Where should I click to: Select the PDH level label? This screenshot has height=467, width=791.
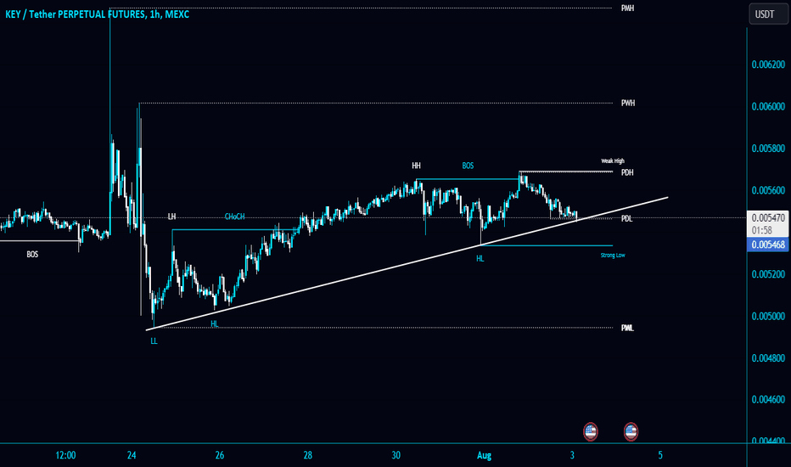[627, 172]
